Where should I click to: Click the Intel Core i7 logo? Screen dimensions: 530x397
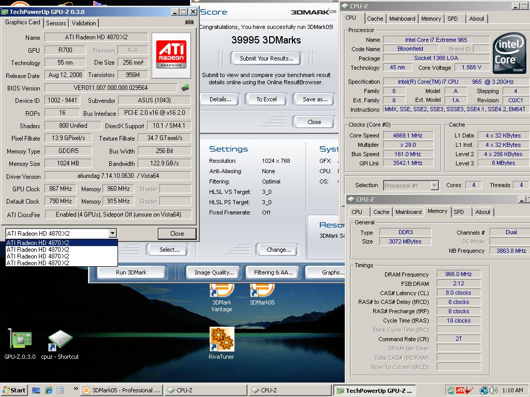point(509,53)
